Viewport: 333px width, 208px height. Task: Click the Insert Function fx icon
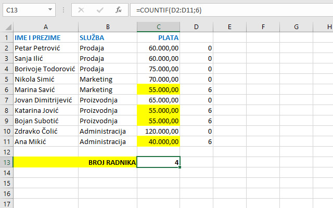(118, 10)
